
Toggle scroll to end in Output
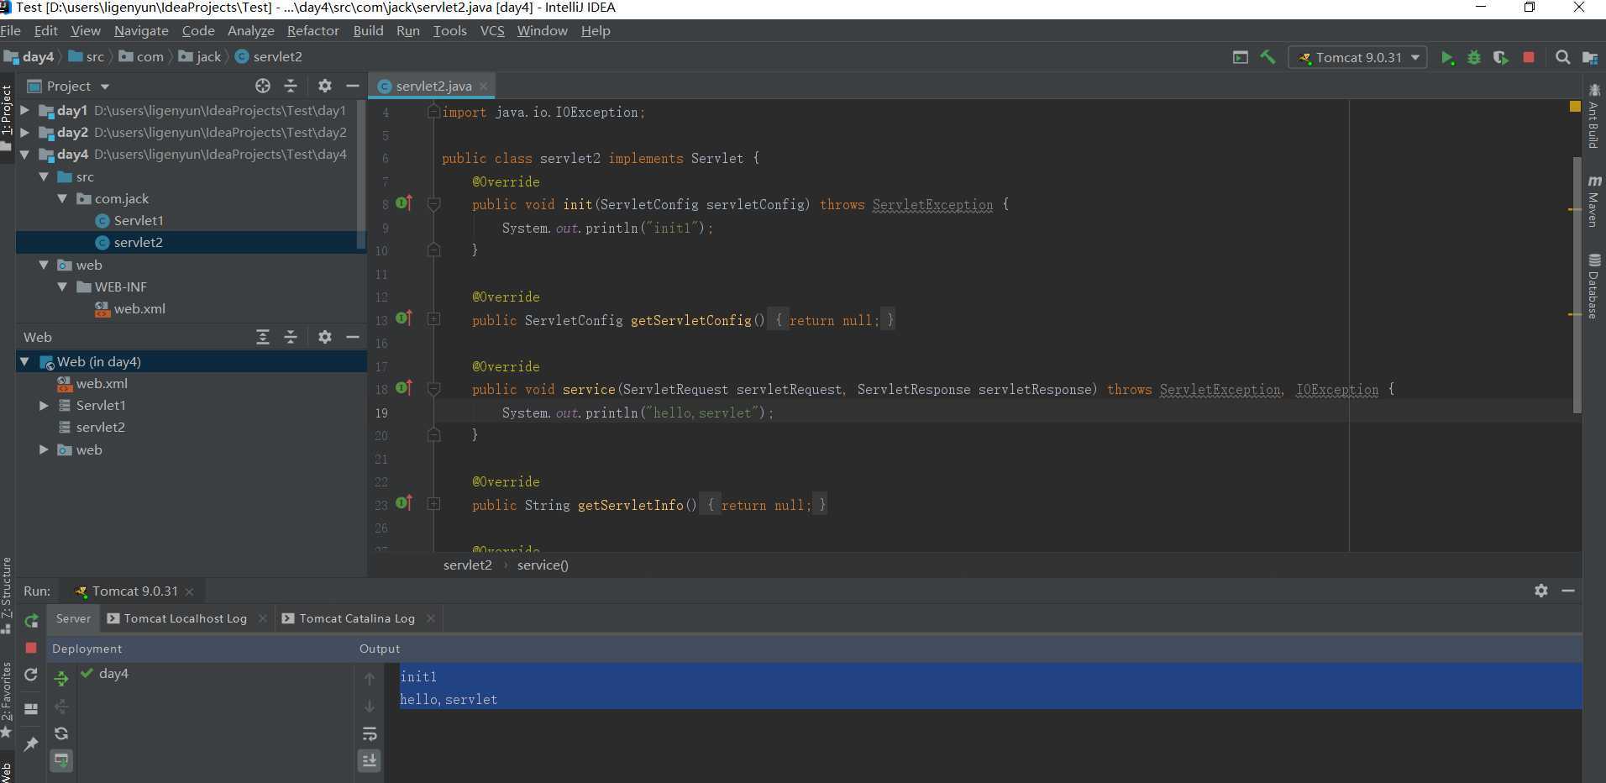(x=370, y=760)
